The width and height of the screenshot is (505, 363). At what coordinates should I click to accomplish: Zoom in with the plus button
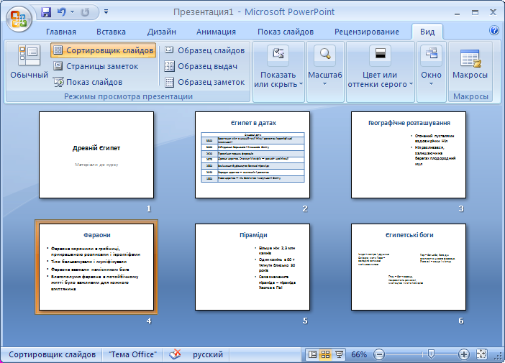pos(464,354)
